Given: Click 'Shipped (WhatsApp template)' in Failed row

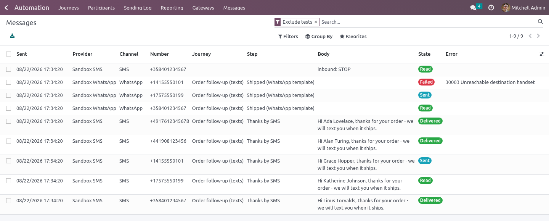Looking at the screenshot, I should click(x=281, y=82).
